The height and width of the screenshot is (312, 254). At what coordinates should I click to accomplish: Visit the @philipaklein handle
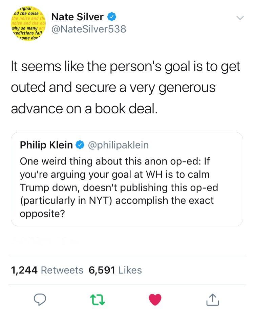pos(118,145)
